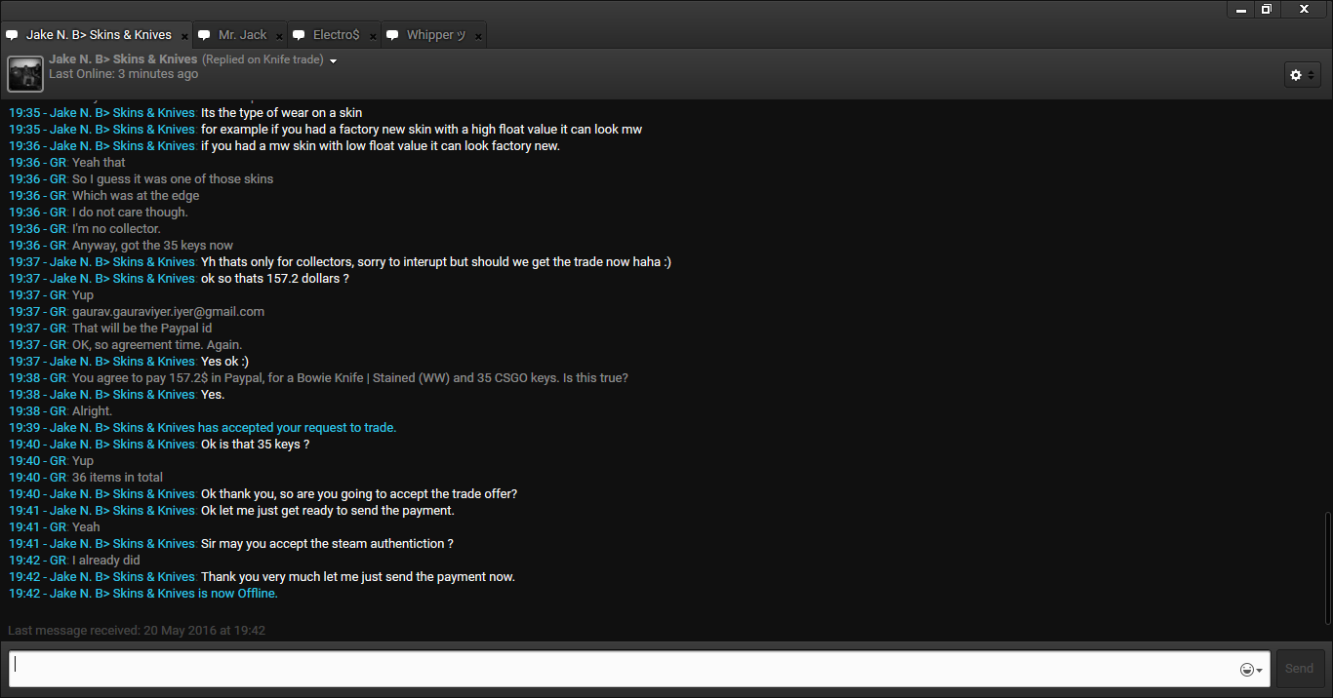Click the speech bubble icon on Electro$ tab
Image resolution: width=1333 pixels, height=698 pixels.
(299, 35)
